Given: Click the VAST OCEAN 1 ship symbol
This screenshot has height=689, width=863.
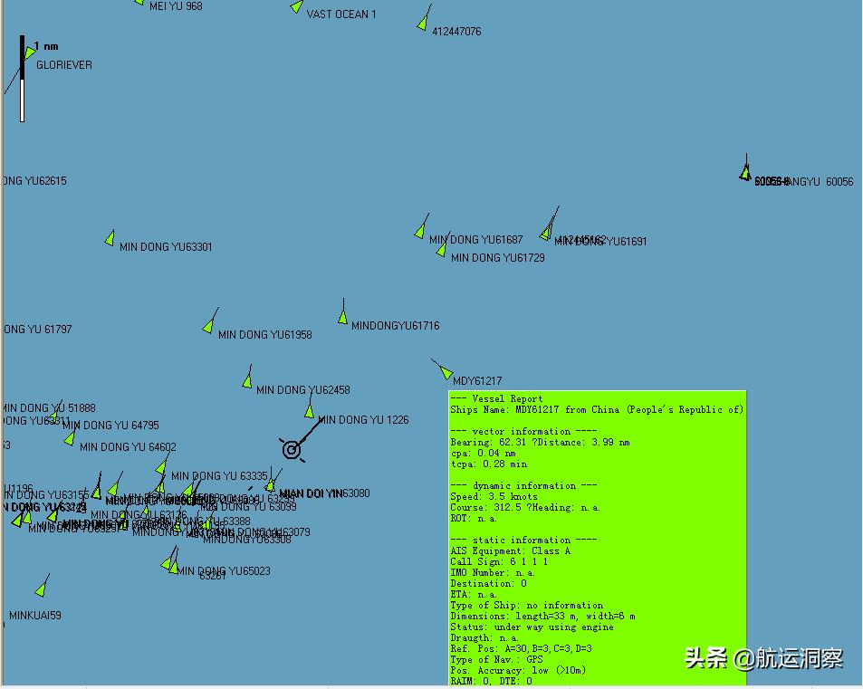Looking at the screenshot, I should pyautogui.click(x=294, y=8).
